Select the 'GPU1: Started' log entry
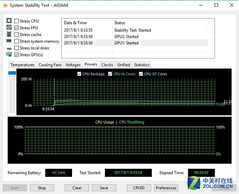 pyautogui.click(x=135, y=43)
